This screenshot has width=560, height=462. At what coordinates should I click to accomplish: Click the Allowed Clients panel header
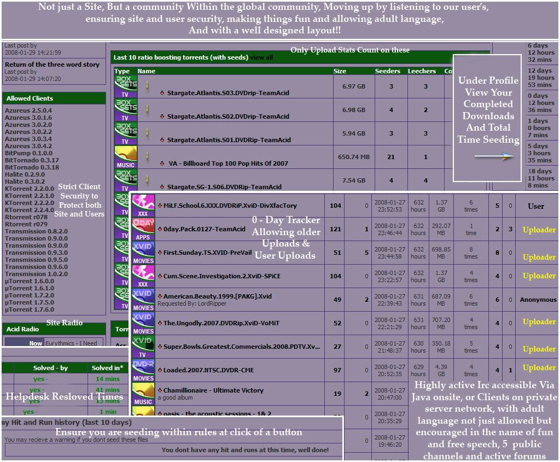tap(54, 98)
